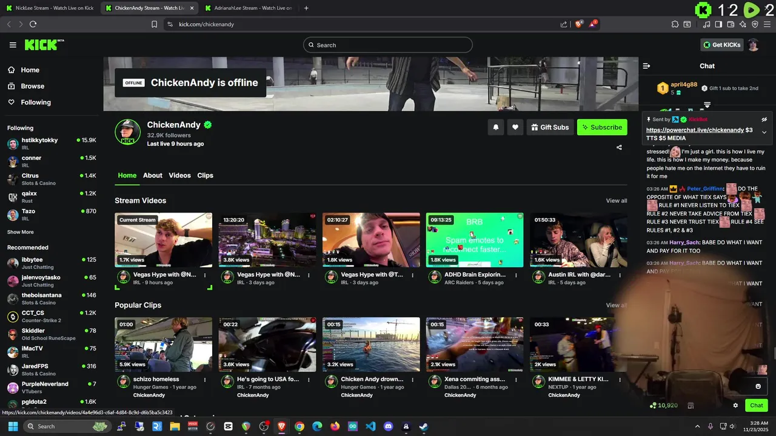Open Discord from the taskbar
This screenshot has width=776, height=436.
[x=389, y=426]
